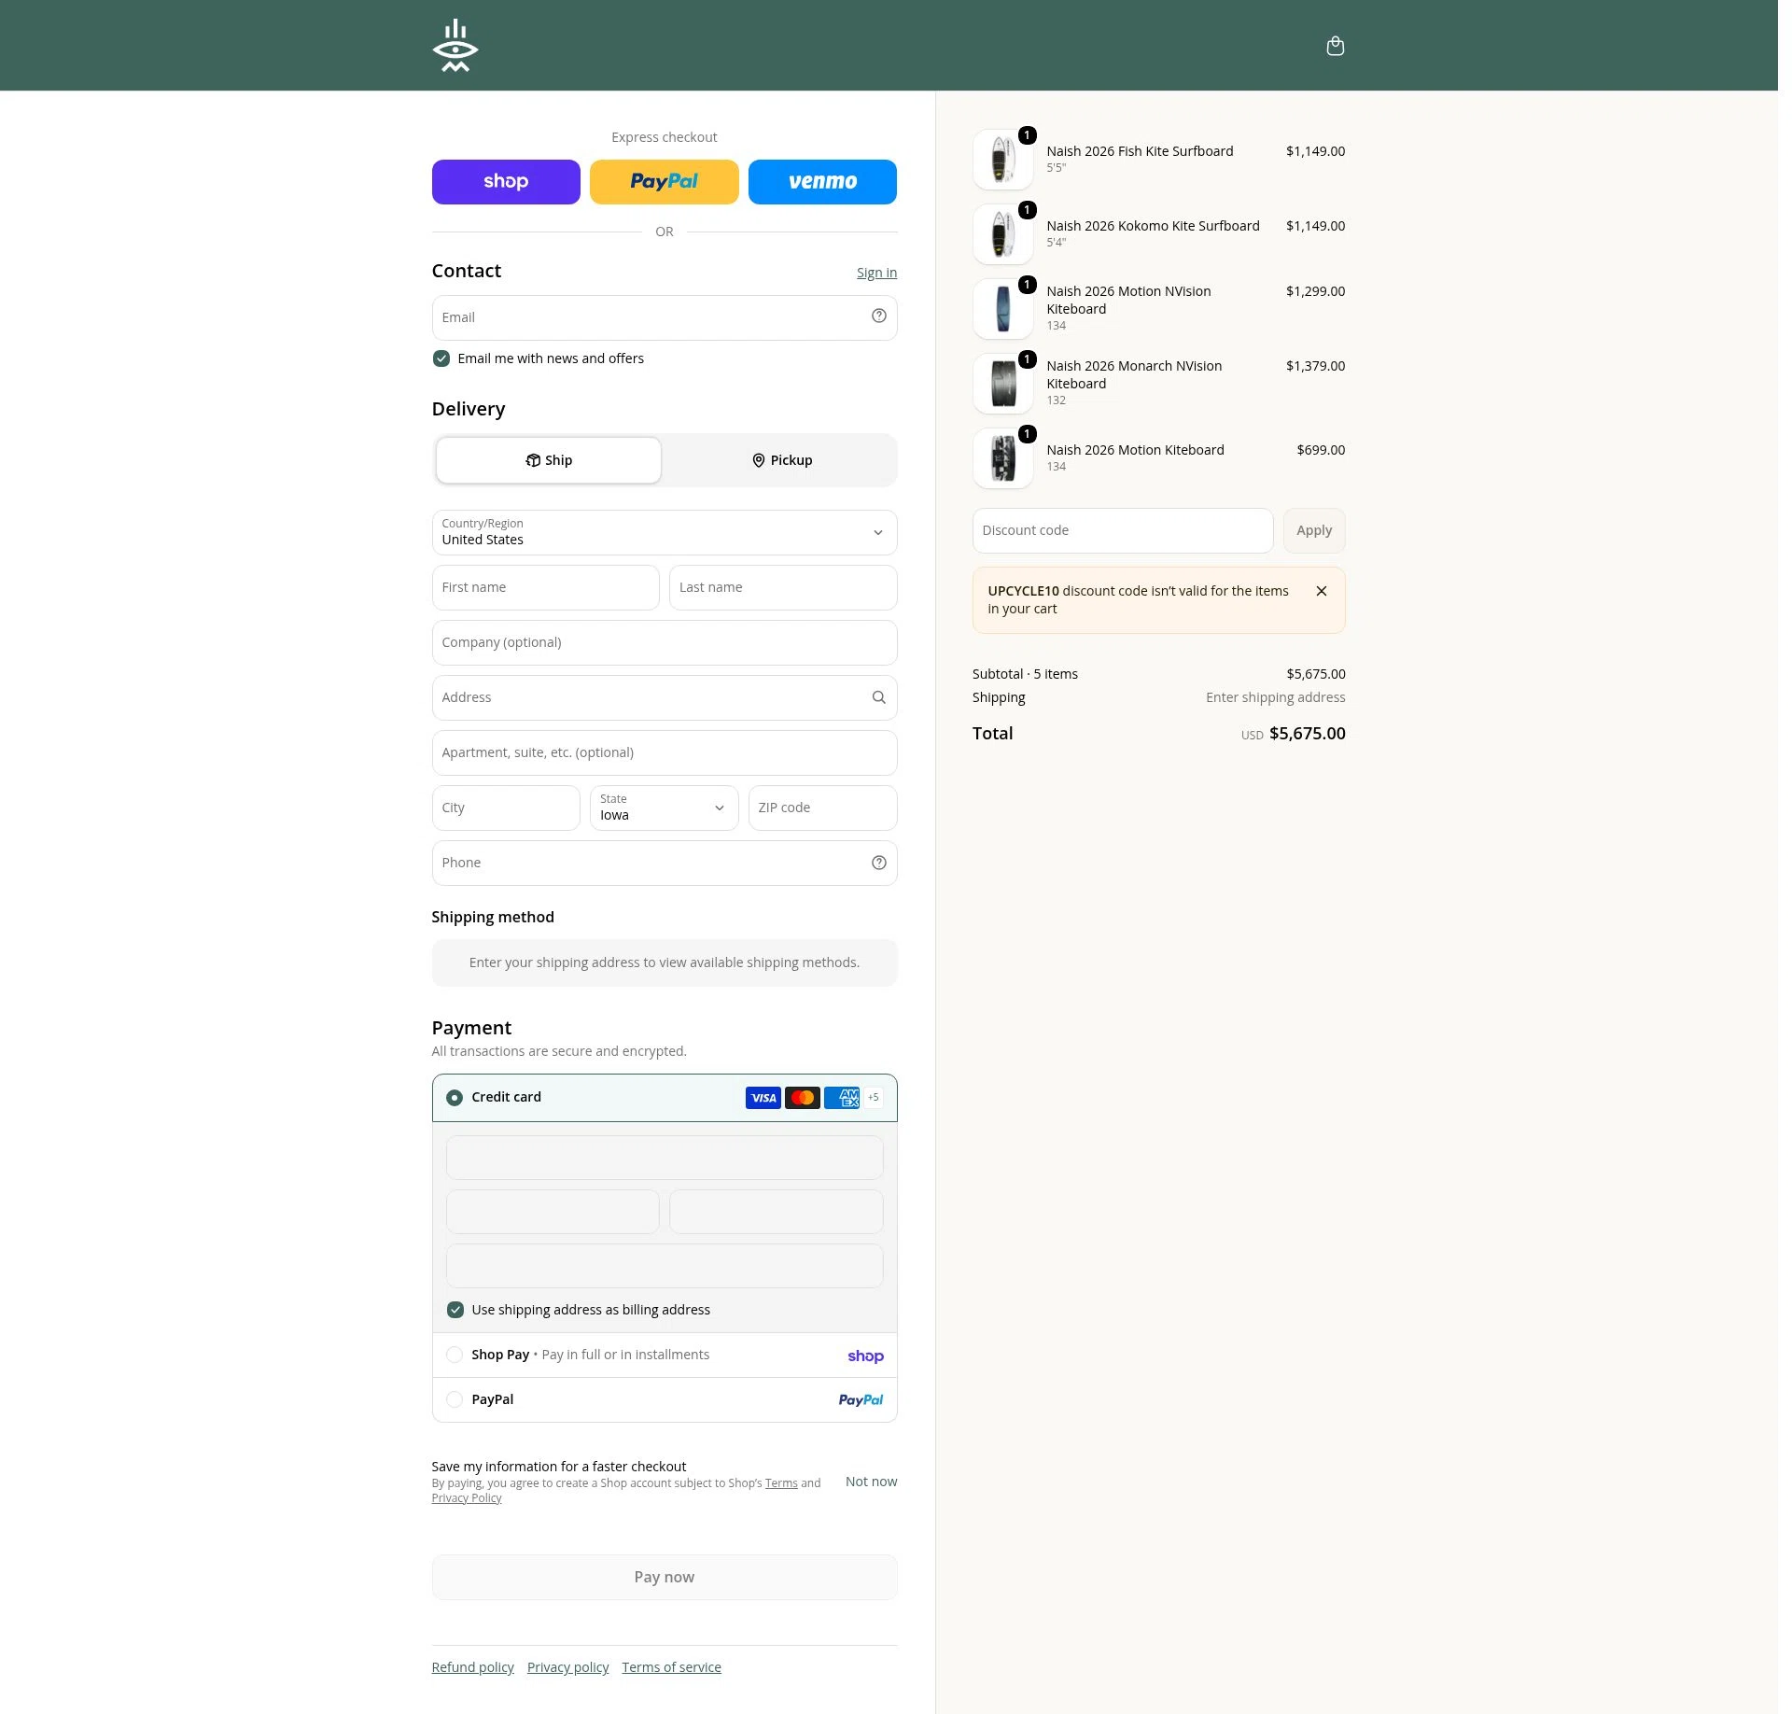Show the +5 more card brands badge
This screenshot has height=1714, width=1792.
[874, 1098]
